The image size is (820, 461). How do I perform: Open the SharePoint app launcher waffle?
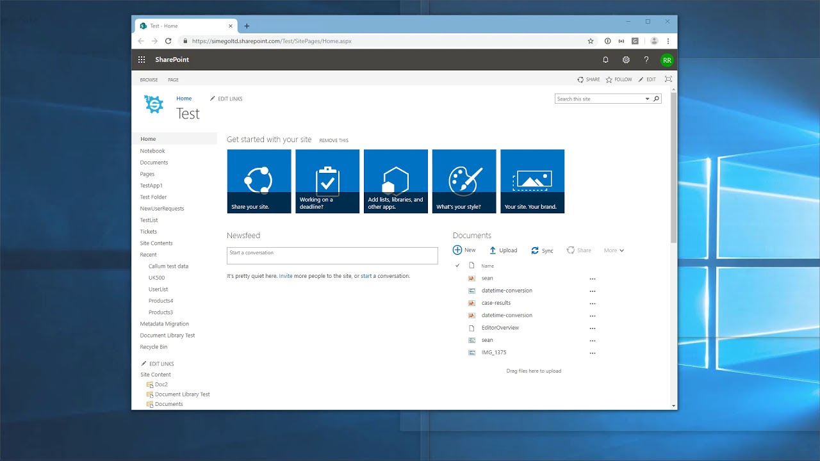tap(142, 60)
